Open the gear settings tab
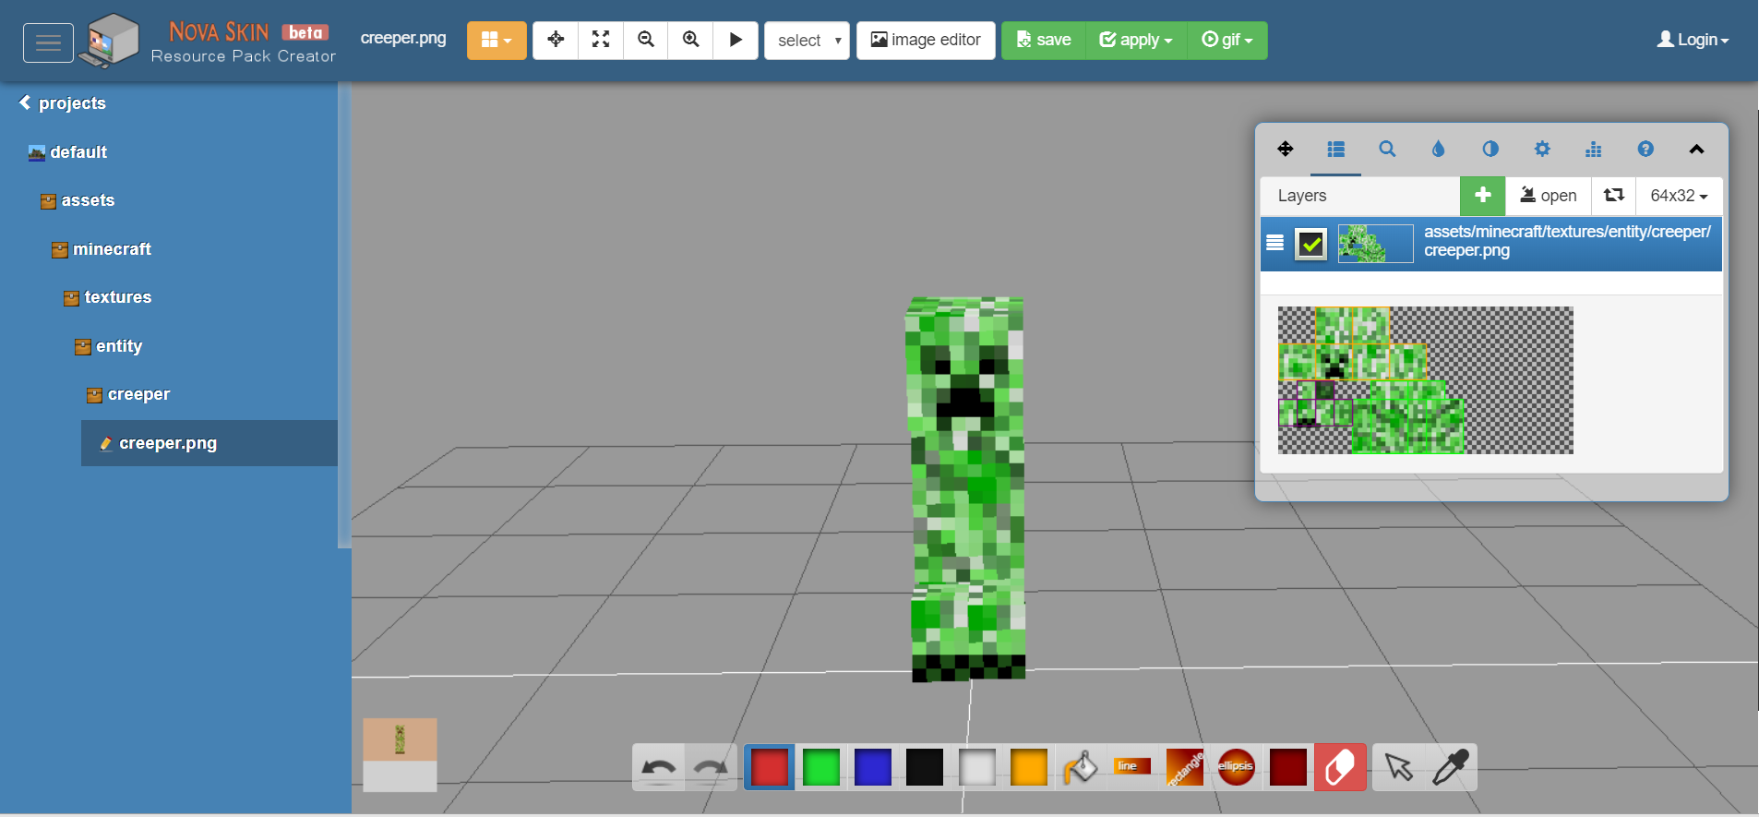Image resolution: width=1759 pixels, height=817 pixels. click(x=1542, y=149)
